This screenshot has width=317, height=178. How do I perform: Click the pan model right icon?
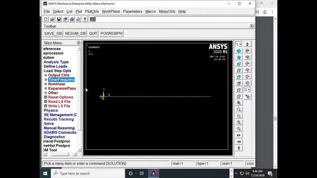click(x=239, y=142)
